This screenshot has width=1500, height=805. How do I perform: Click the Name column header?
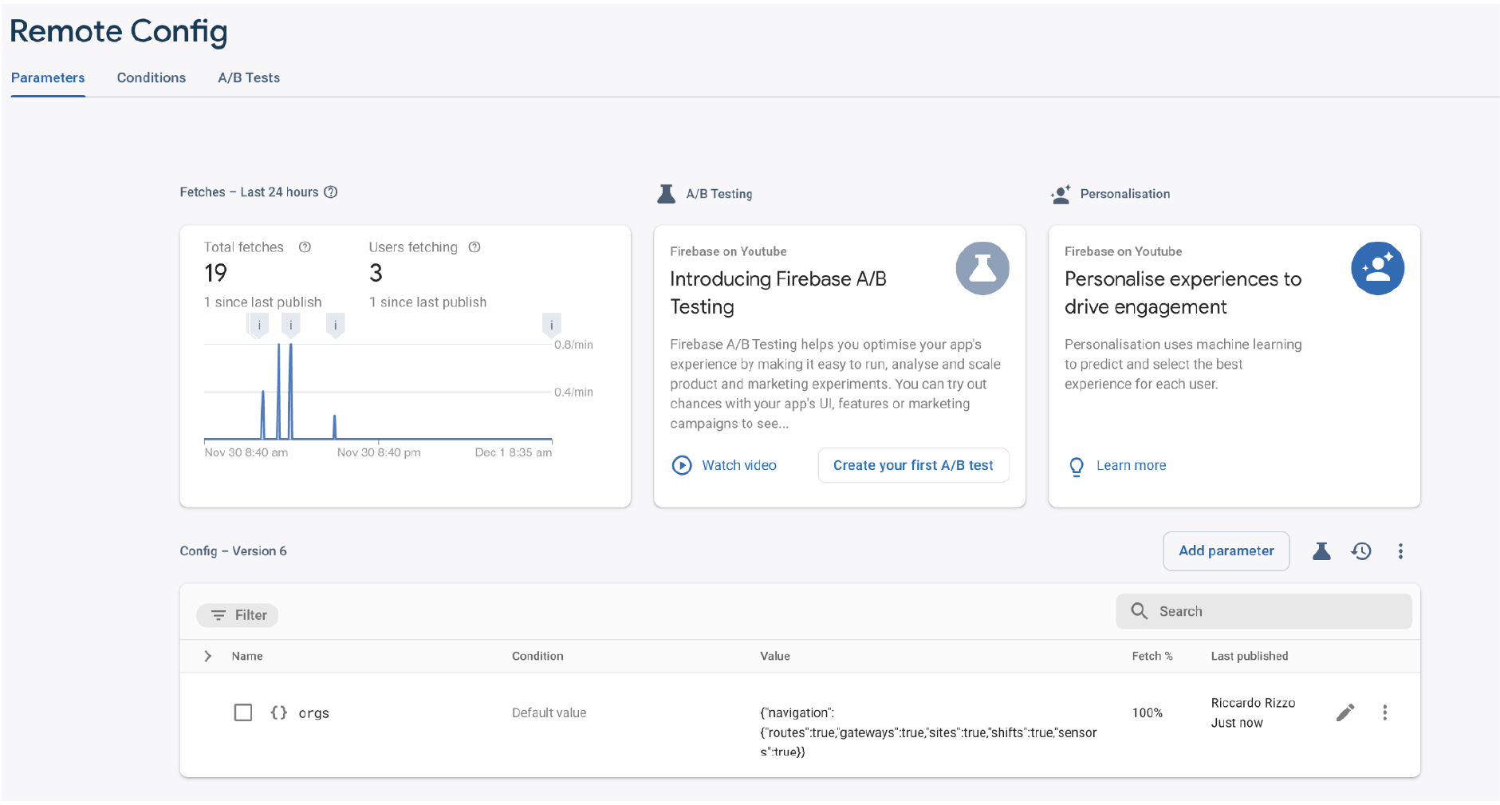coord(247,656)
